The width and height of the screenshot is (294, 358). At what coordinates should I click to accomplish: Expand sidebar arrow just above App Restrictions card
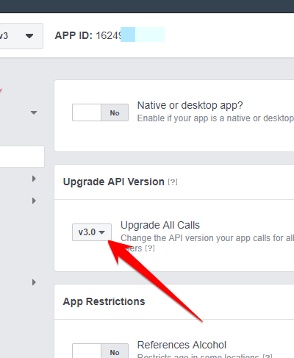[34, 282]
